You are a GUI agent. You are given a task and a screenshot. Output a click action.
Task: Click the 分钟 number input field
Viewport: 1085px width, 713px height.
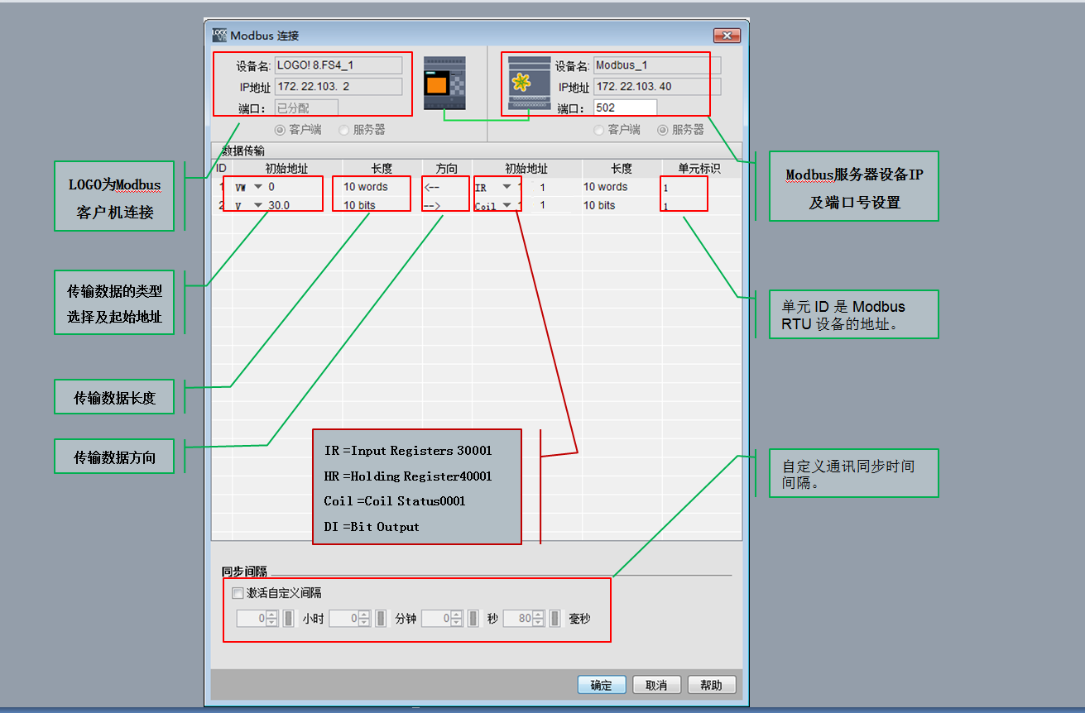344,619
